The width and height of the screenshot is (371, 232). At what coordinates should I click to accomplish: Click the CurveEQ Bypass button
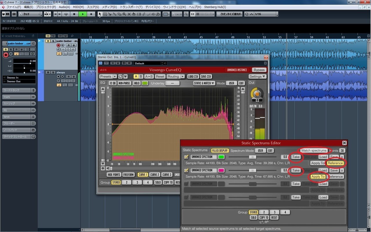pos(259,70)
